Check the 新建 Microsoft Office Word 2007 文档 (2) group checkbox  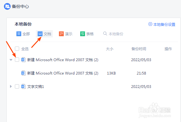pyautogui.click(x=17, y=60)
